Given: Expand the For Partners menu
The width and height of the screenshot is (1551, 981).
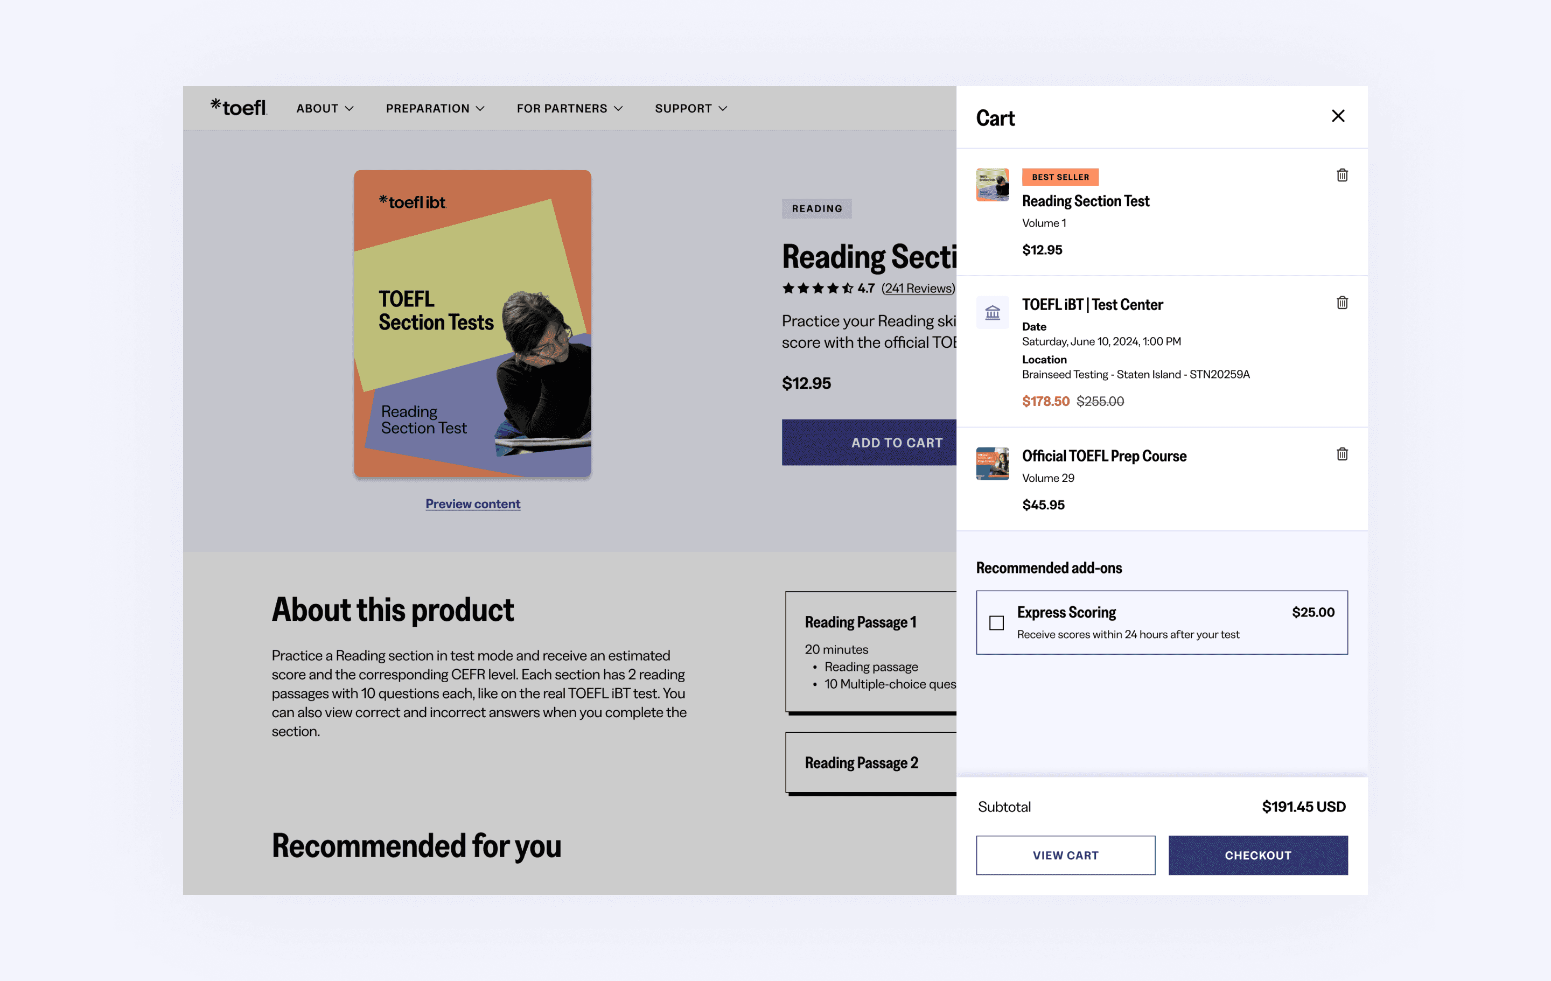Looking at the screenshot, I should tap(569, 108).
